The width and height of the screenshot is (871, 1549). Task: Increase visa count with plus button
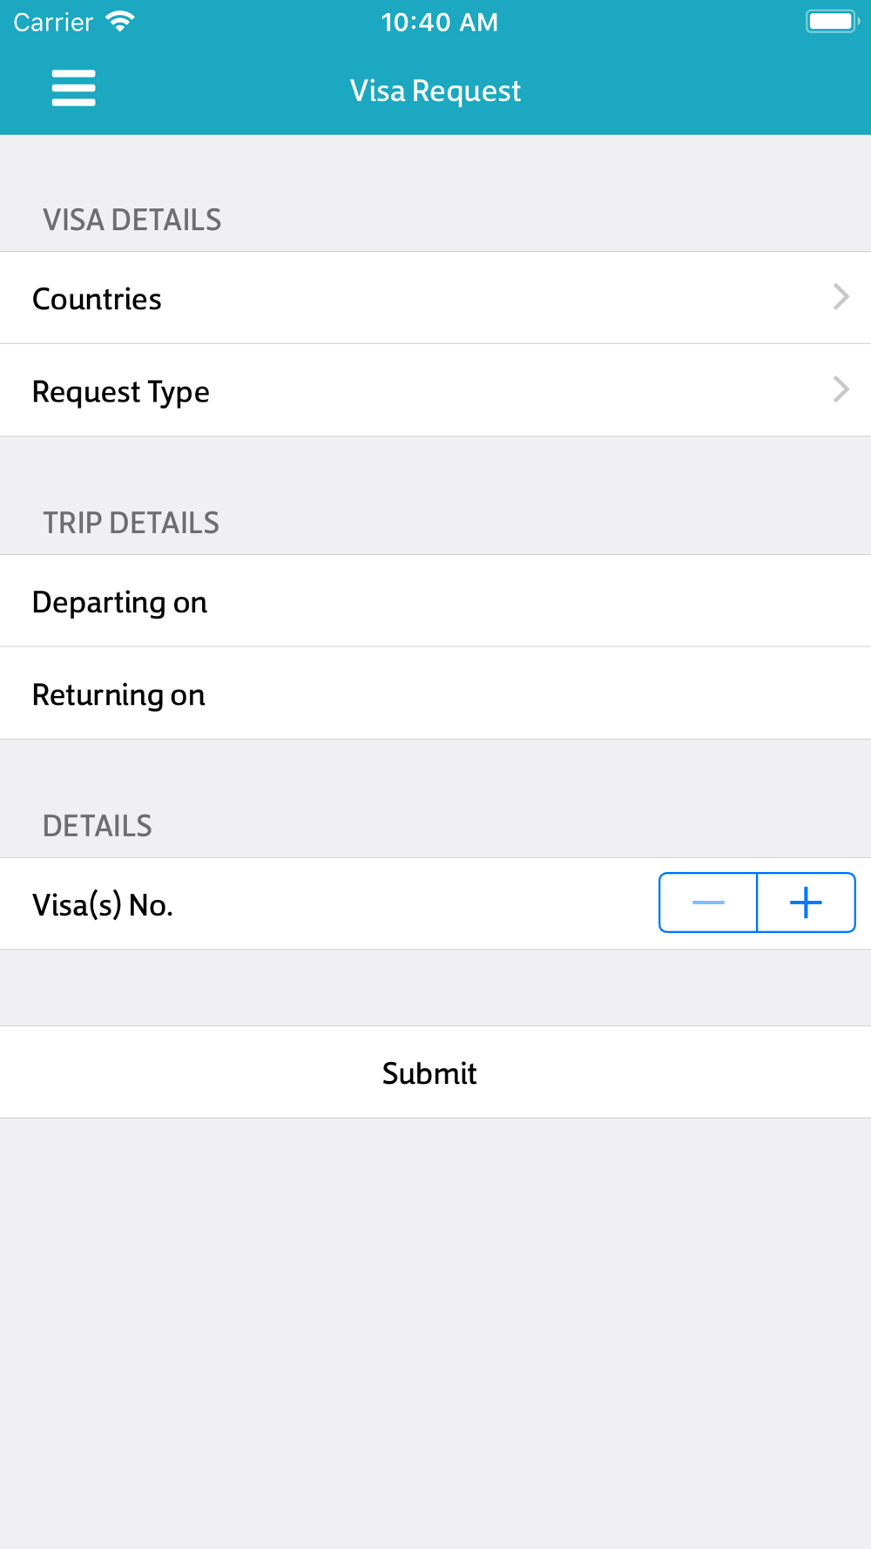click(x=807, y=903)
